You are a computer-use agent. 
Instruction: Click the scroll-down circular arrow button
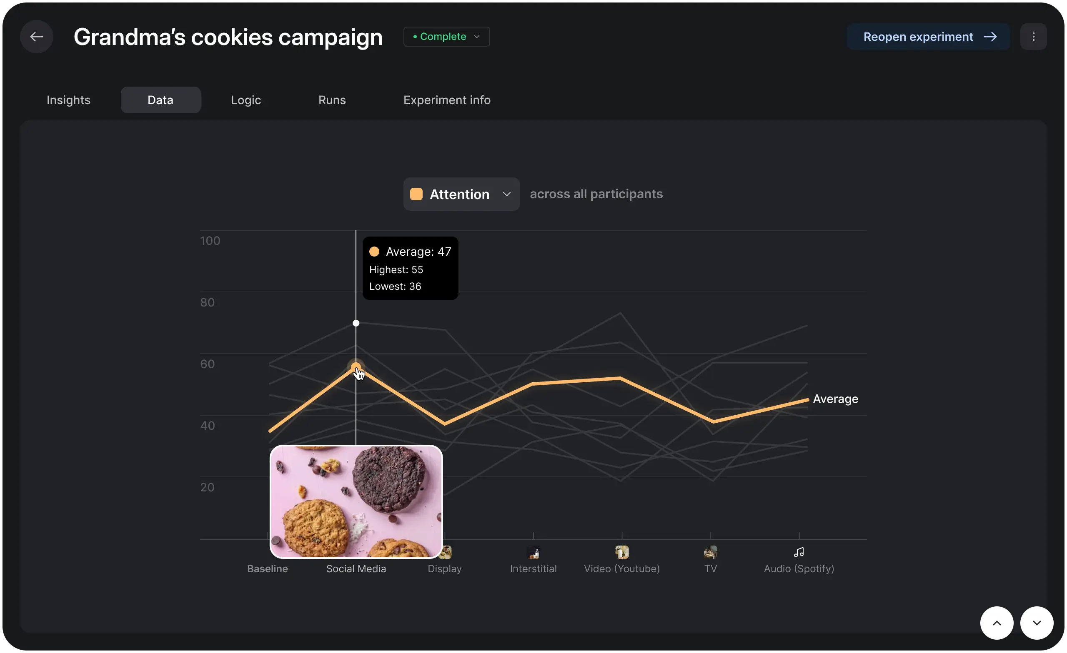[x=1036, y=623]
